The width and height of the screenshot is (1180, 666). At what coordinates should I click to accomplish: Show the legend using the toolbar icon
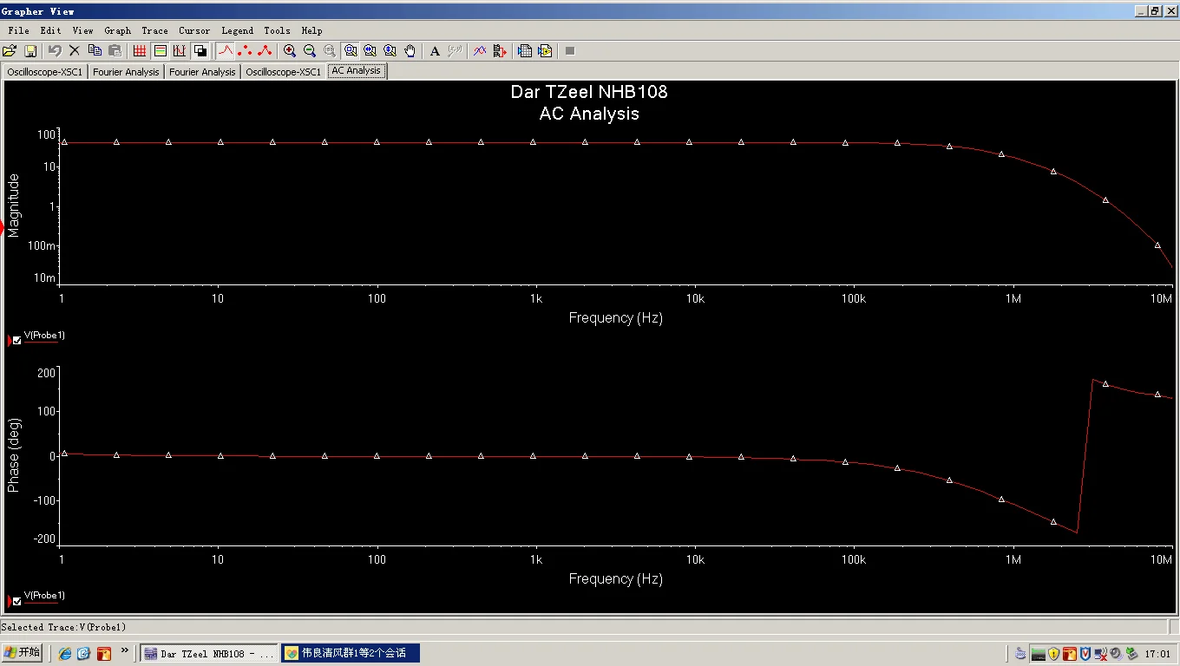pyautogui.click(x=160, y=51)
